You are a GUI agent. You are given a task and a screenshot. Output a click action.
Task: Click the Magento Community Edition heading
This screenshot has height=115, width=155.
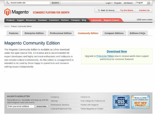pos(32,43)
